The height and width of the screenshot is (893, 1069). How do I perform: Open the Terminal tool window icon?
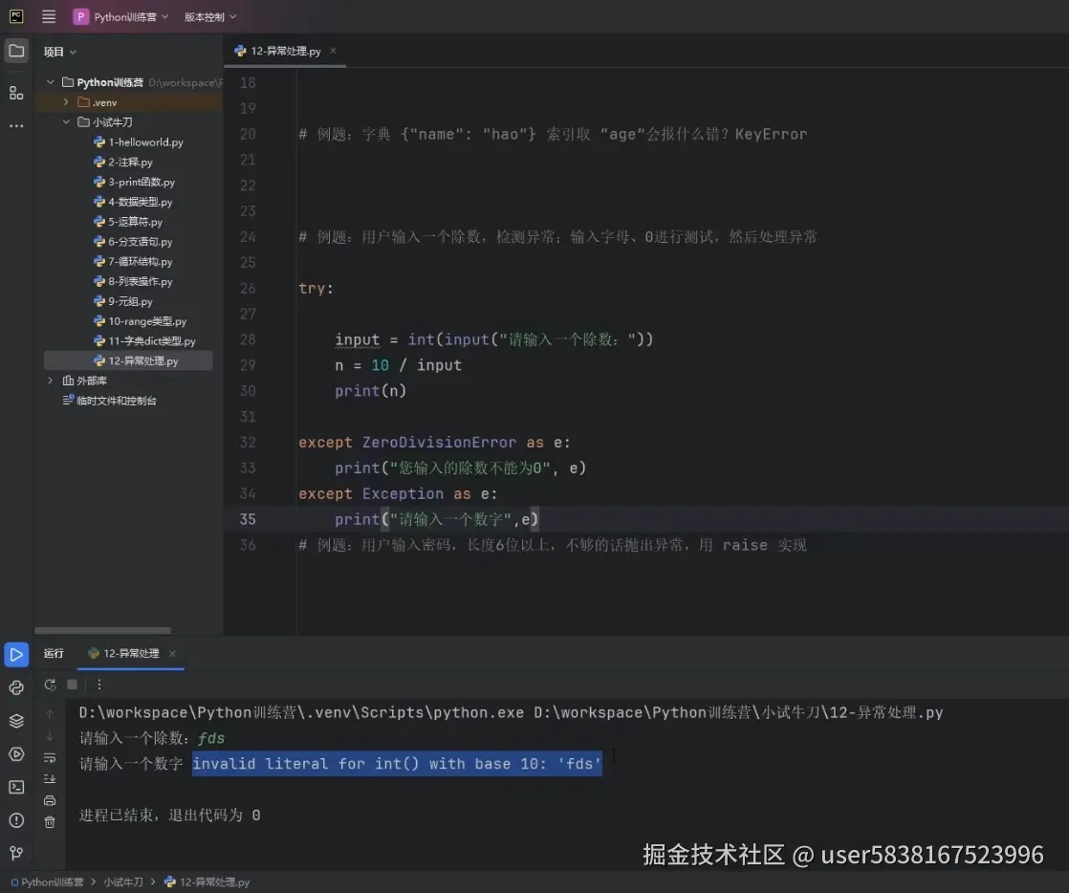pyautogui.click(x=16, y=787)
